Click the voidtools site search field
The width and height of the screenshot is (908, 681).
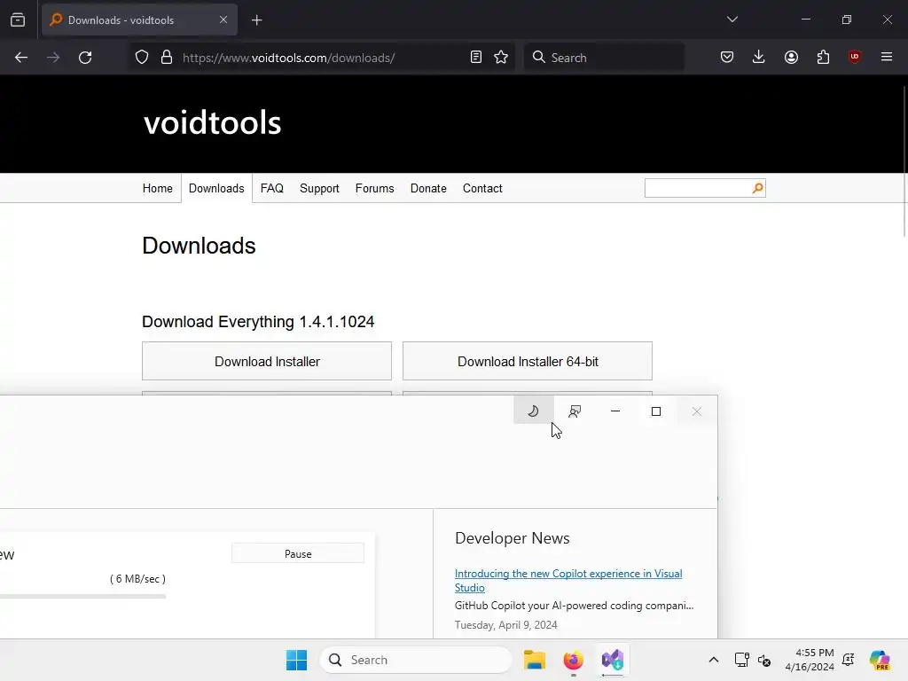coord(698,188)
